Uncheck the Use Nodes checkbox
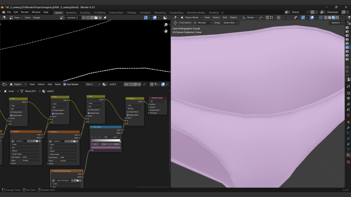This screenshot has height=197, width=351. [65, 84]
